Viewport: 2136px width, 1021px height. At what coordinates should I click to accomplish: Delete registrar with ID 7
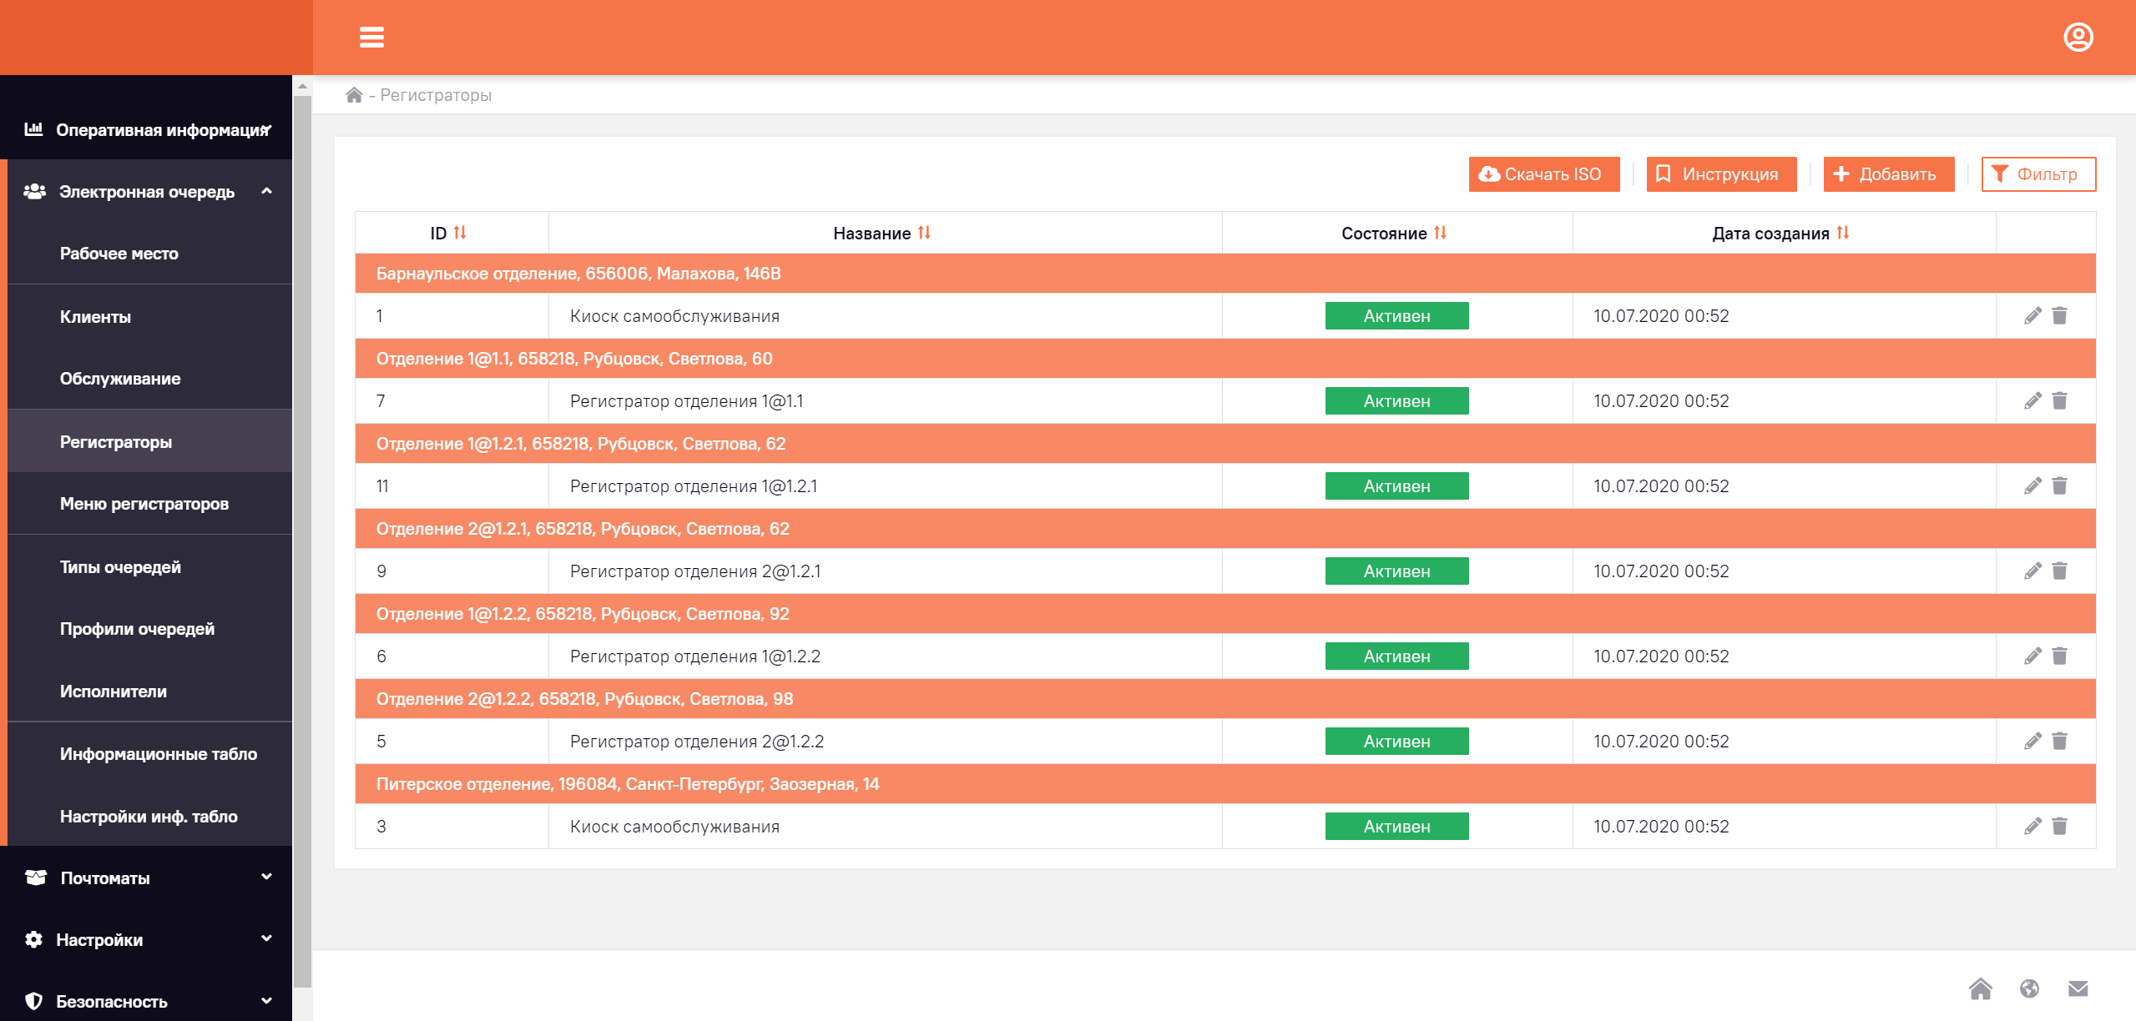[x=2059, y=401]
